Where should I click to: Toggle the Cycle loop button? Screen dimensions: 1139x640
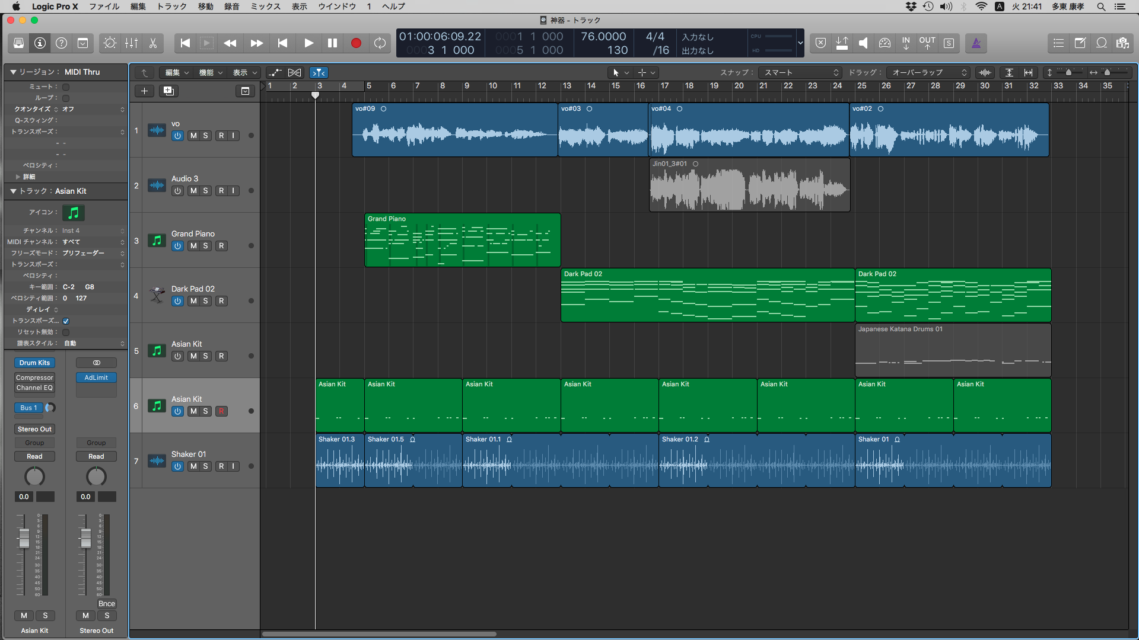[380, 43]
